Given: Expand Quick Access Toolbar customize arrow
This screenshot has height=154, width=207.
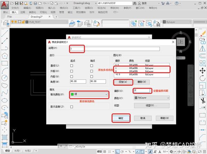Looking at the screenshot, I should [67, 3].
